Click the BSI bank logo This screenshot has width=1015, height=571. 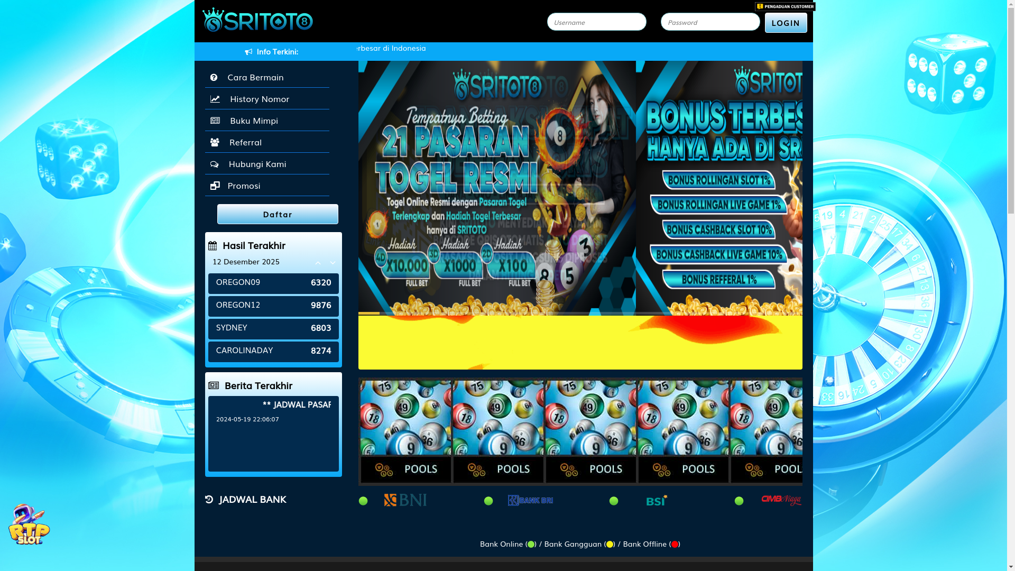click(x=657, y=500)
